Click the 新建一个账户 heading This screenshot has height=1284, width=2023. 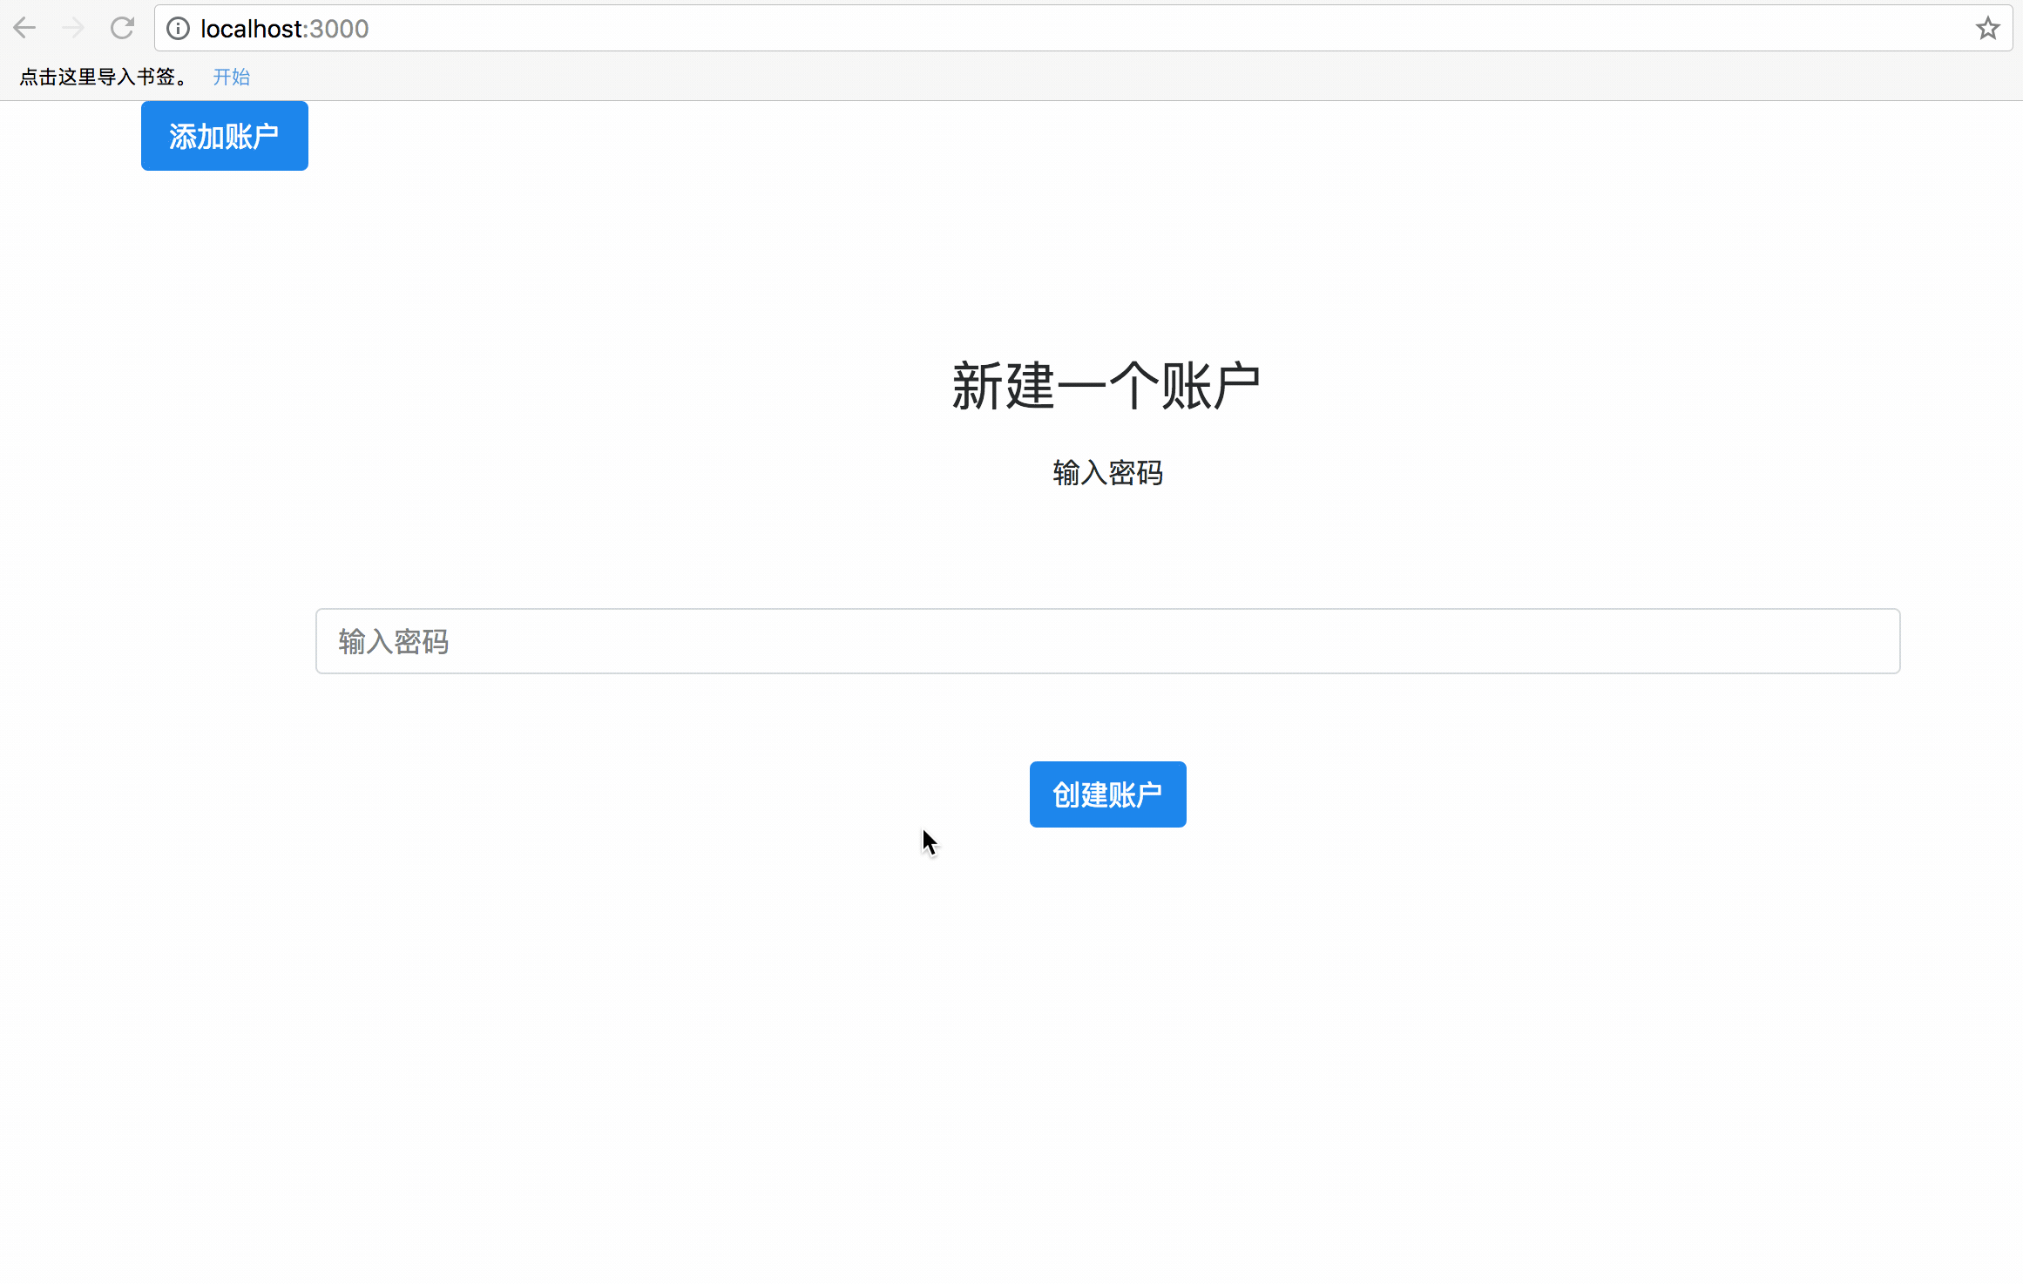click(x=1106, y=386)
